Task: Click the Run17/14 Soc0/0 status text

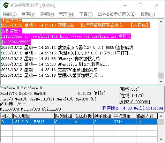Action: (23, 93)
